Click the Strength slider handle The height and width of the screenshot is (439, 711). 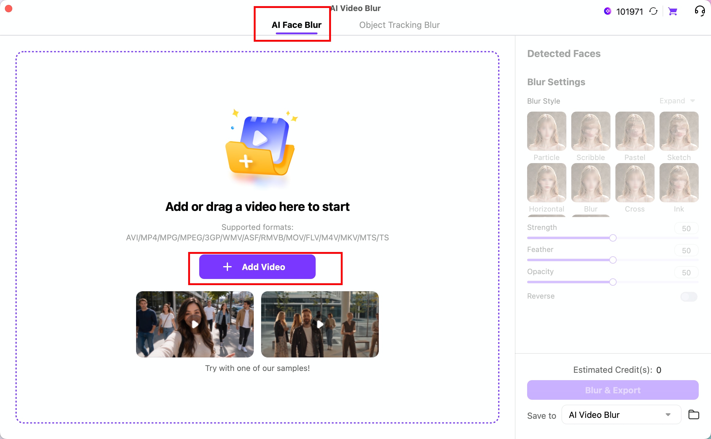coord(613,238)
